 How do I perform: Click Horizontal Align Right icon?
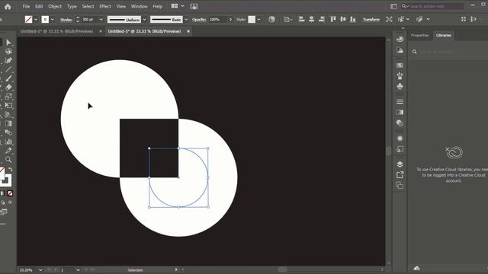pyautogui.click(x=322, y=19)
